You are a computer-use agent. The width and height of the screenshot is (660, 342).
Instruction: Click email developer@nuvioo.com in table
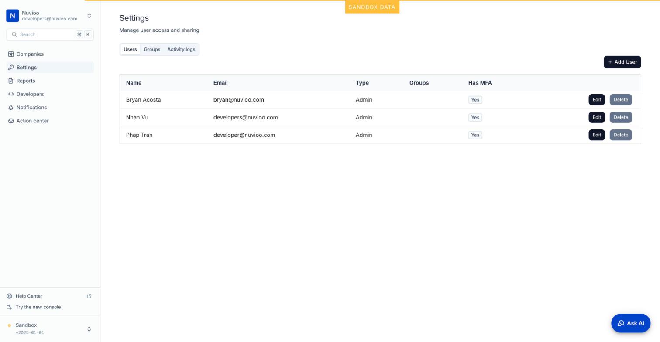click(x=244, y=135)
